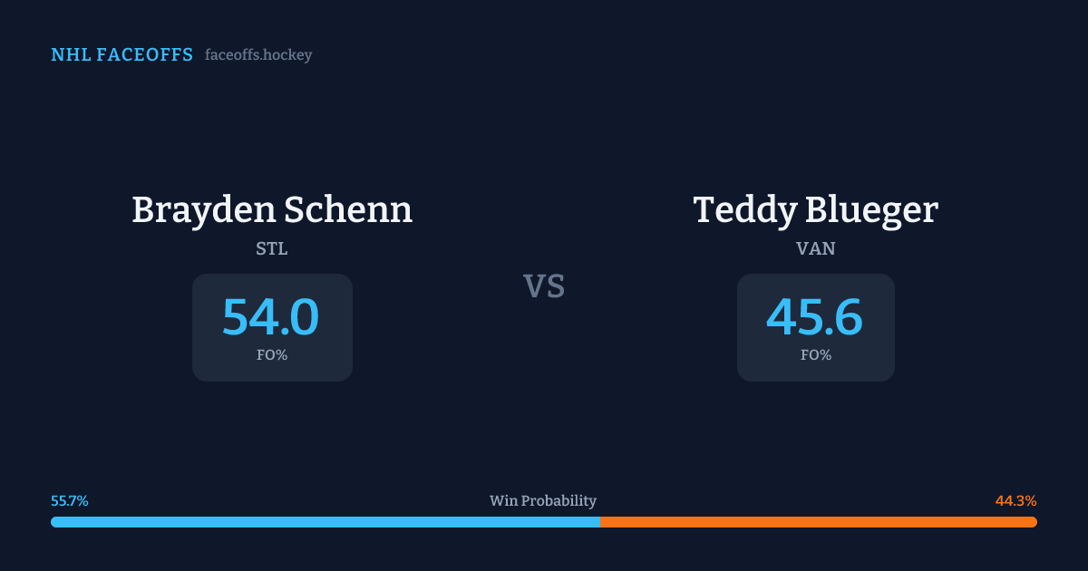Click the 54.0 faceoff percentage value

point(271,317)
